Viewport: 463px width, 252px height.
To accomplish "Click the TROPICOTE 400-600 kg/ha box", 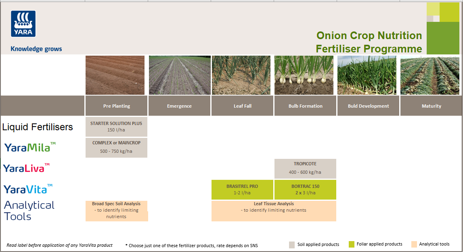I will pos(305,169).
